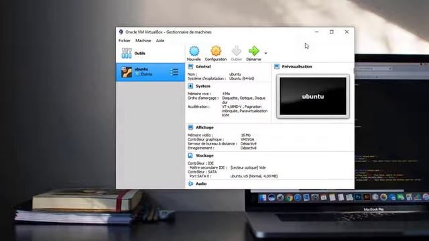Click the Audio section speaker icon
The width and height of the screenshot is (429, 241).
(190, 183)
